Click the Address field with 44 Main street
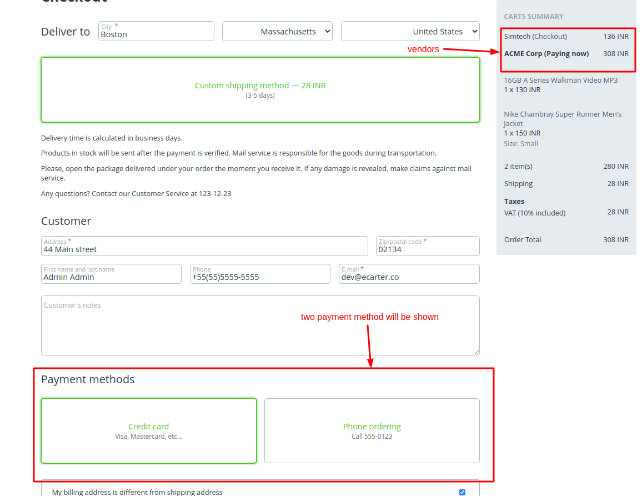 204,246
